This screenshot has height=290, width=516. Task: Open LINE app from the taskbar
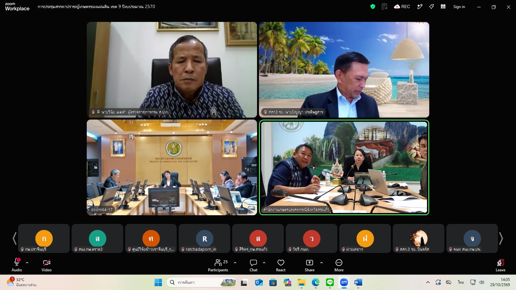330,283
